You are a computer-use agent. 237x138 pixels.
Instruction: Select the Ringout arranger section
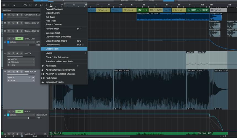218,10
